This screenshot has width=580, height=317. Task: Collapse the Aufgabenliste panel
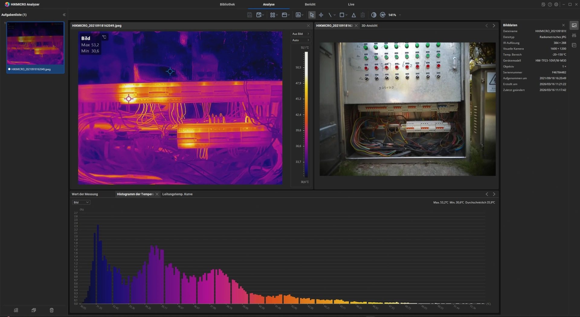tap(64, 15)
